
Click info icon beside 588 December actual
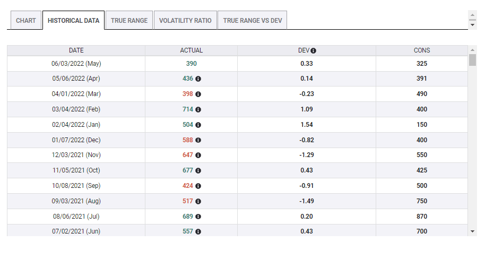[x=198, y=140]
